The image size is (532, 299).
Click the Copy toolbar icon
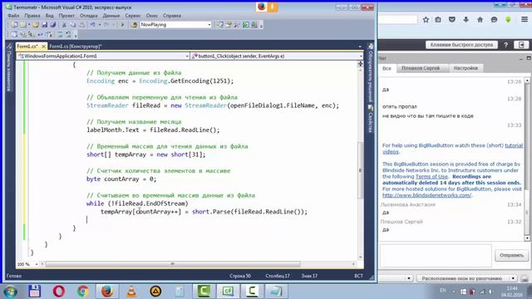click(72, 25)
